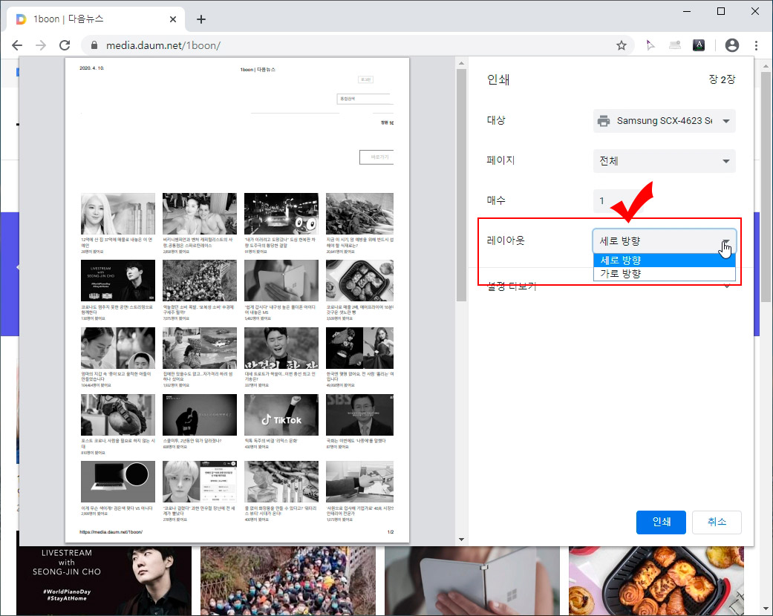The image size is (773, 616).
Task: Click the back navigation arrow
Action: click(17, 45)
